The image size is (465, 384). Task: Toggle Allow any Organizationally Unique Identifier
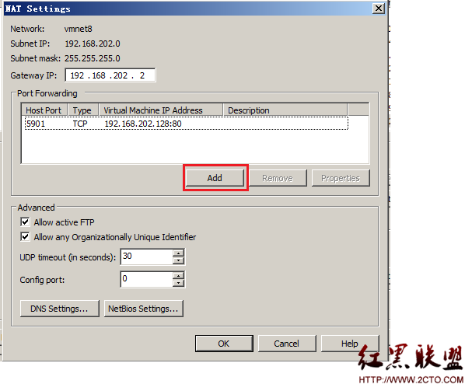click(25, 236)
